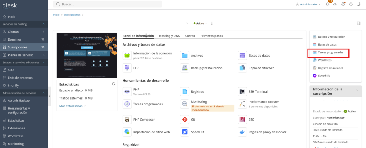Switch to the Hosting y DNS tab
Screen dimensions: 366x148
(169, 36)
